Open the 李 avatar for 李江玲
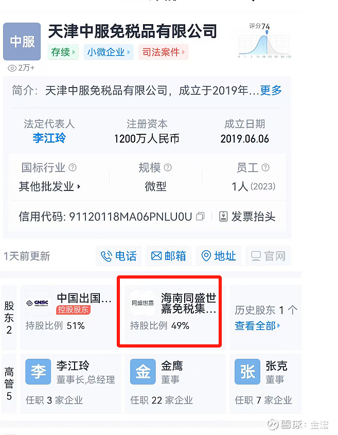 tap(38, 372)
